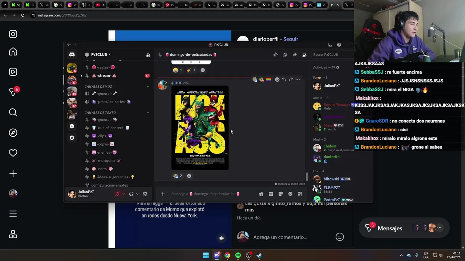Open the Threads icon in Discord header
This screenshot has height=261, width=465.
275,55
